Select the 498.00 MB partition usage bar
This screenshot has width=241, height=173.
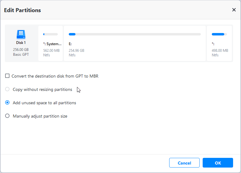click(x=219, y=34)
